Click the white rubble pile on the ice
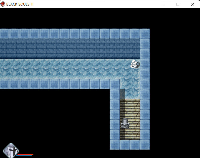Image resolution: width=200 pixels, height=158 pixels. coord(135,64)
